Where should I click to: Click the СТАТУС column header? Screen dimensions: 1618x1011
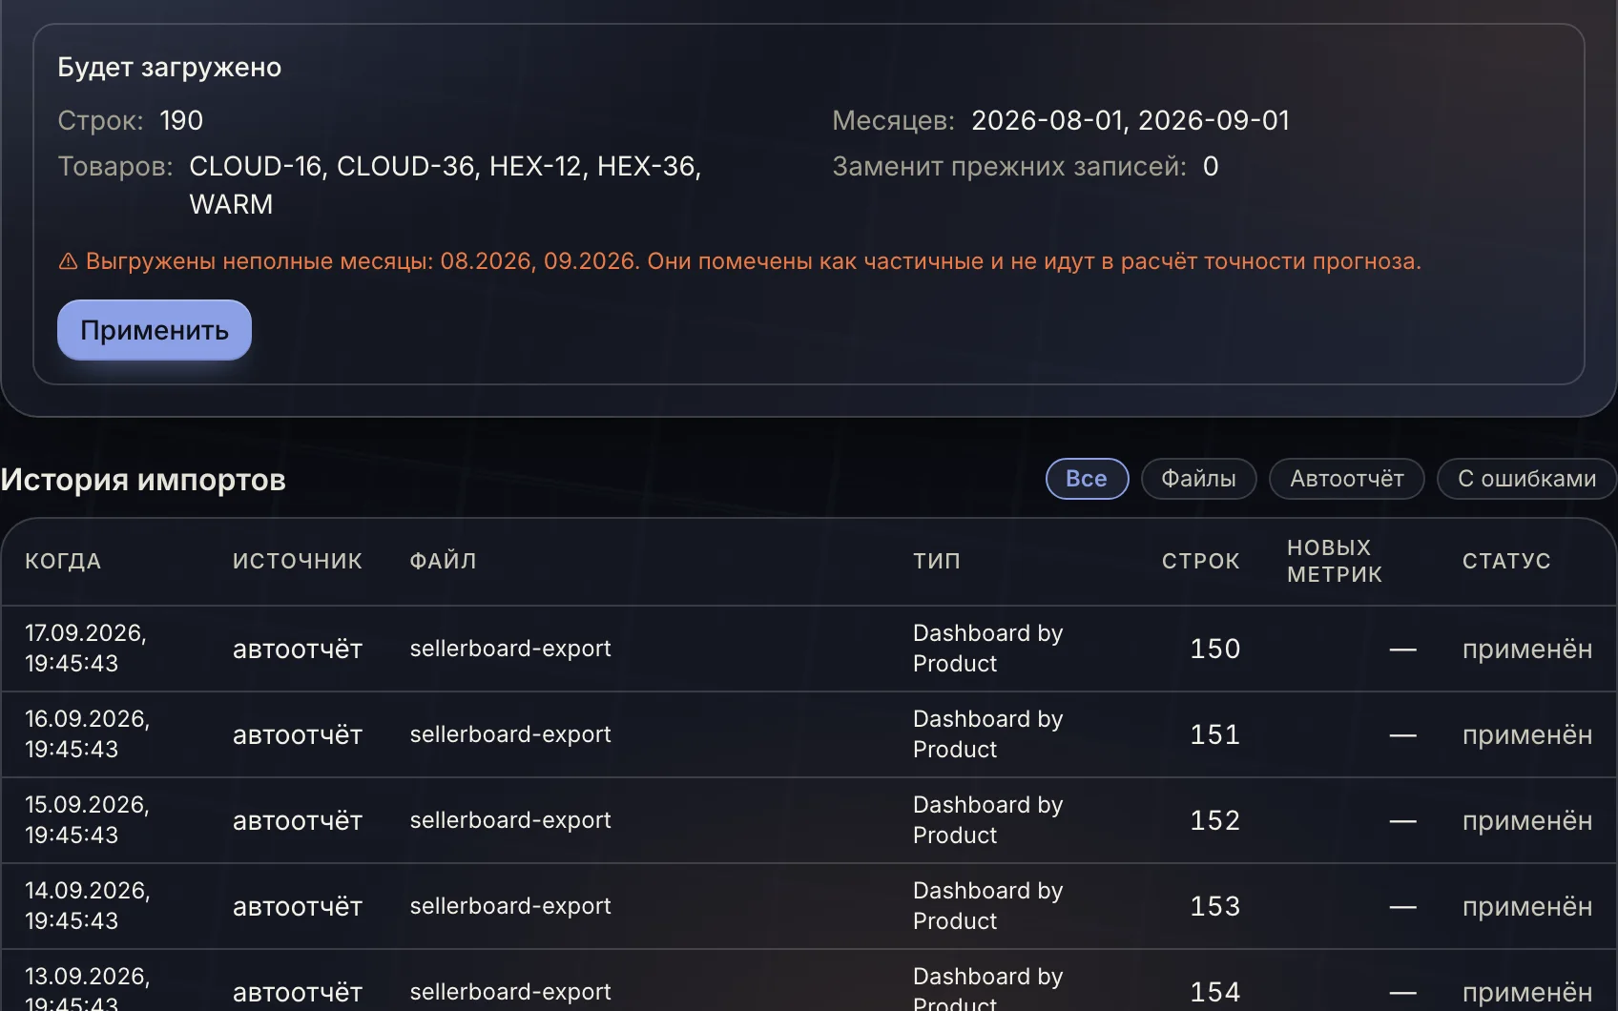[1506, 561]
